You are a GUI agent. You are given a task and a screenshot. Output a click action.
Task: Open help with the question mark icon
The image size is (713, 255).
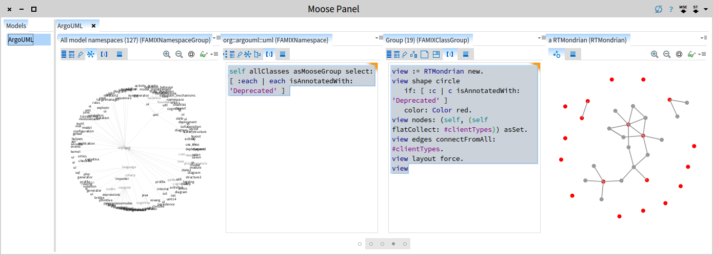[x=671, y=9]
